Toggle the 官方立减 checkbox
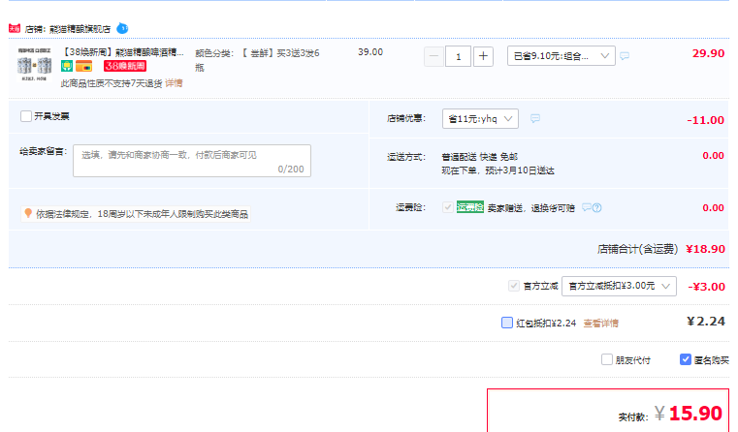 point(513,286)
